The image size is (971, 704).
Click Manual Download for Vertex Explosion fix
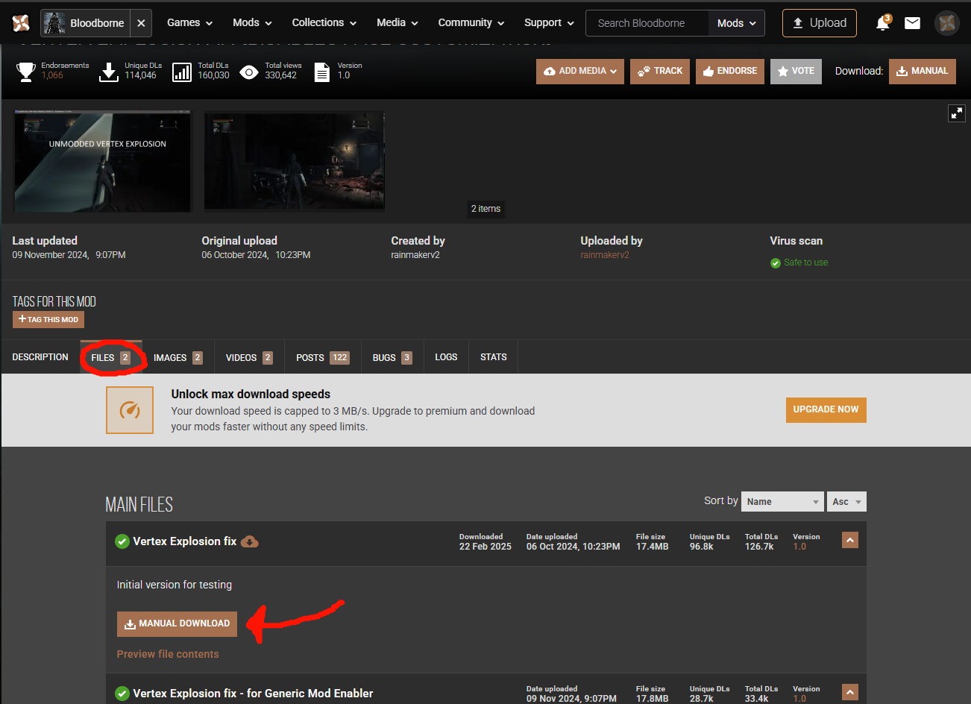(177, 624)
